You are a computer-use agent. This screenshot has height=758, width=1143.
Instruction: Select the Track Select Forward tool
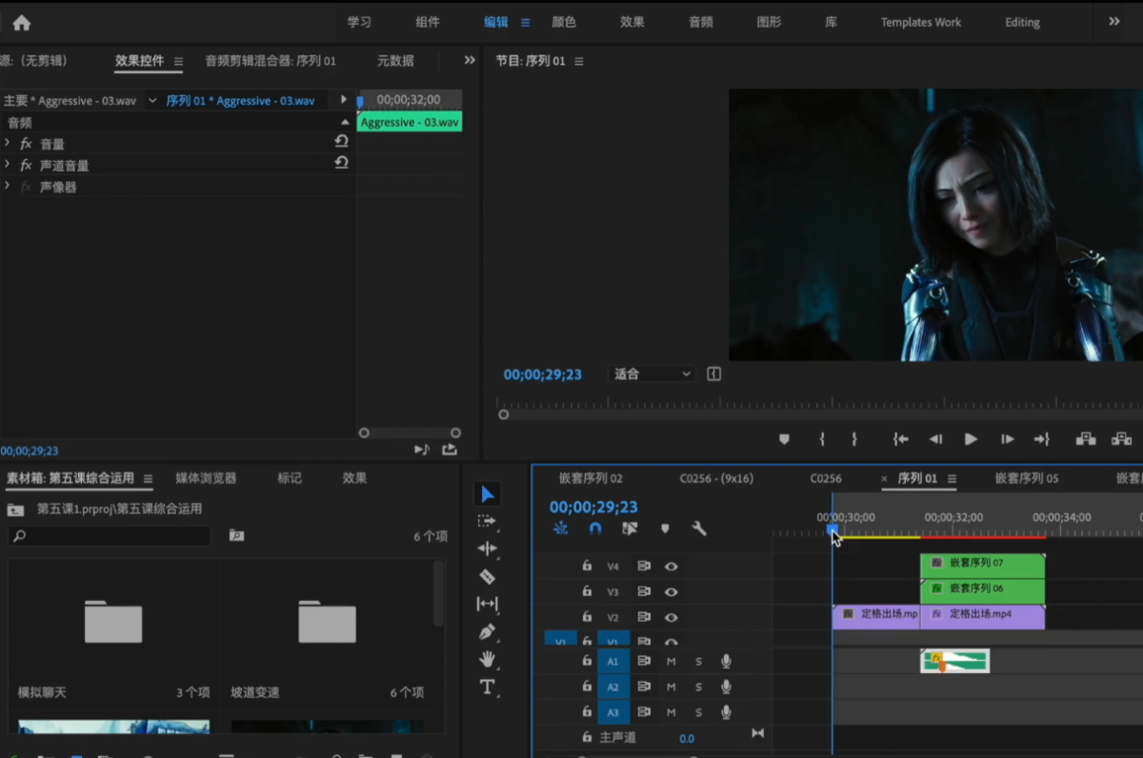coord(487,521)
